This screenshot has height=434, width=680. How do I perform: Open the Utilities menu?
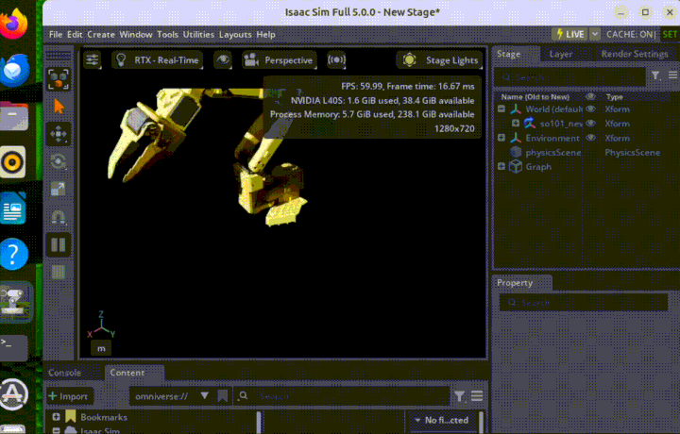pyautogui.click(x=198, y=34)
